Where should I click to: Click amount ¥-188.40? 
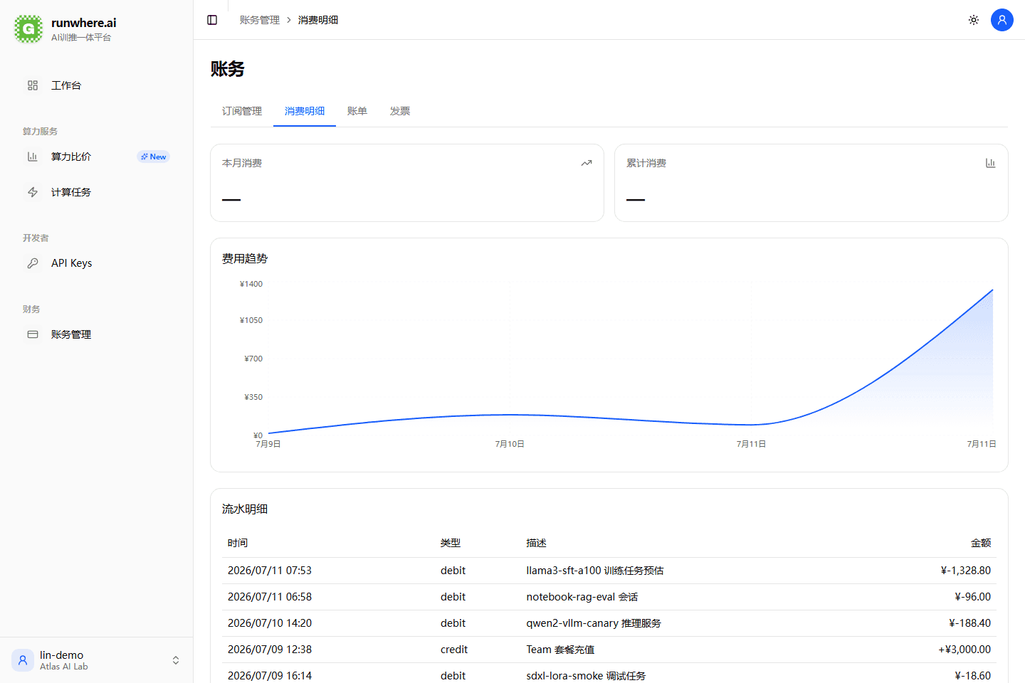969,623
